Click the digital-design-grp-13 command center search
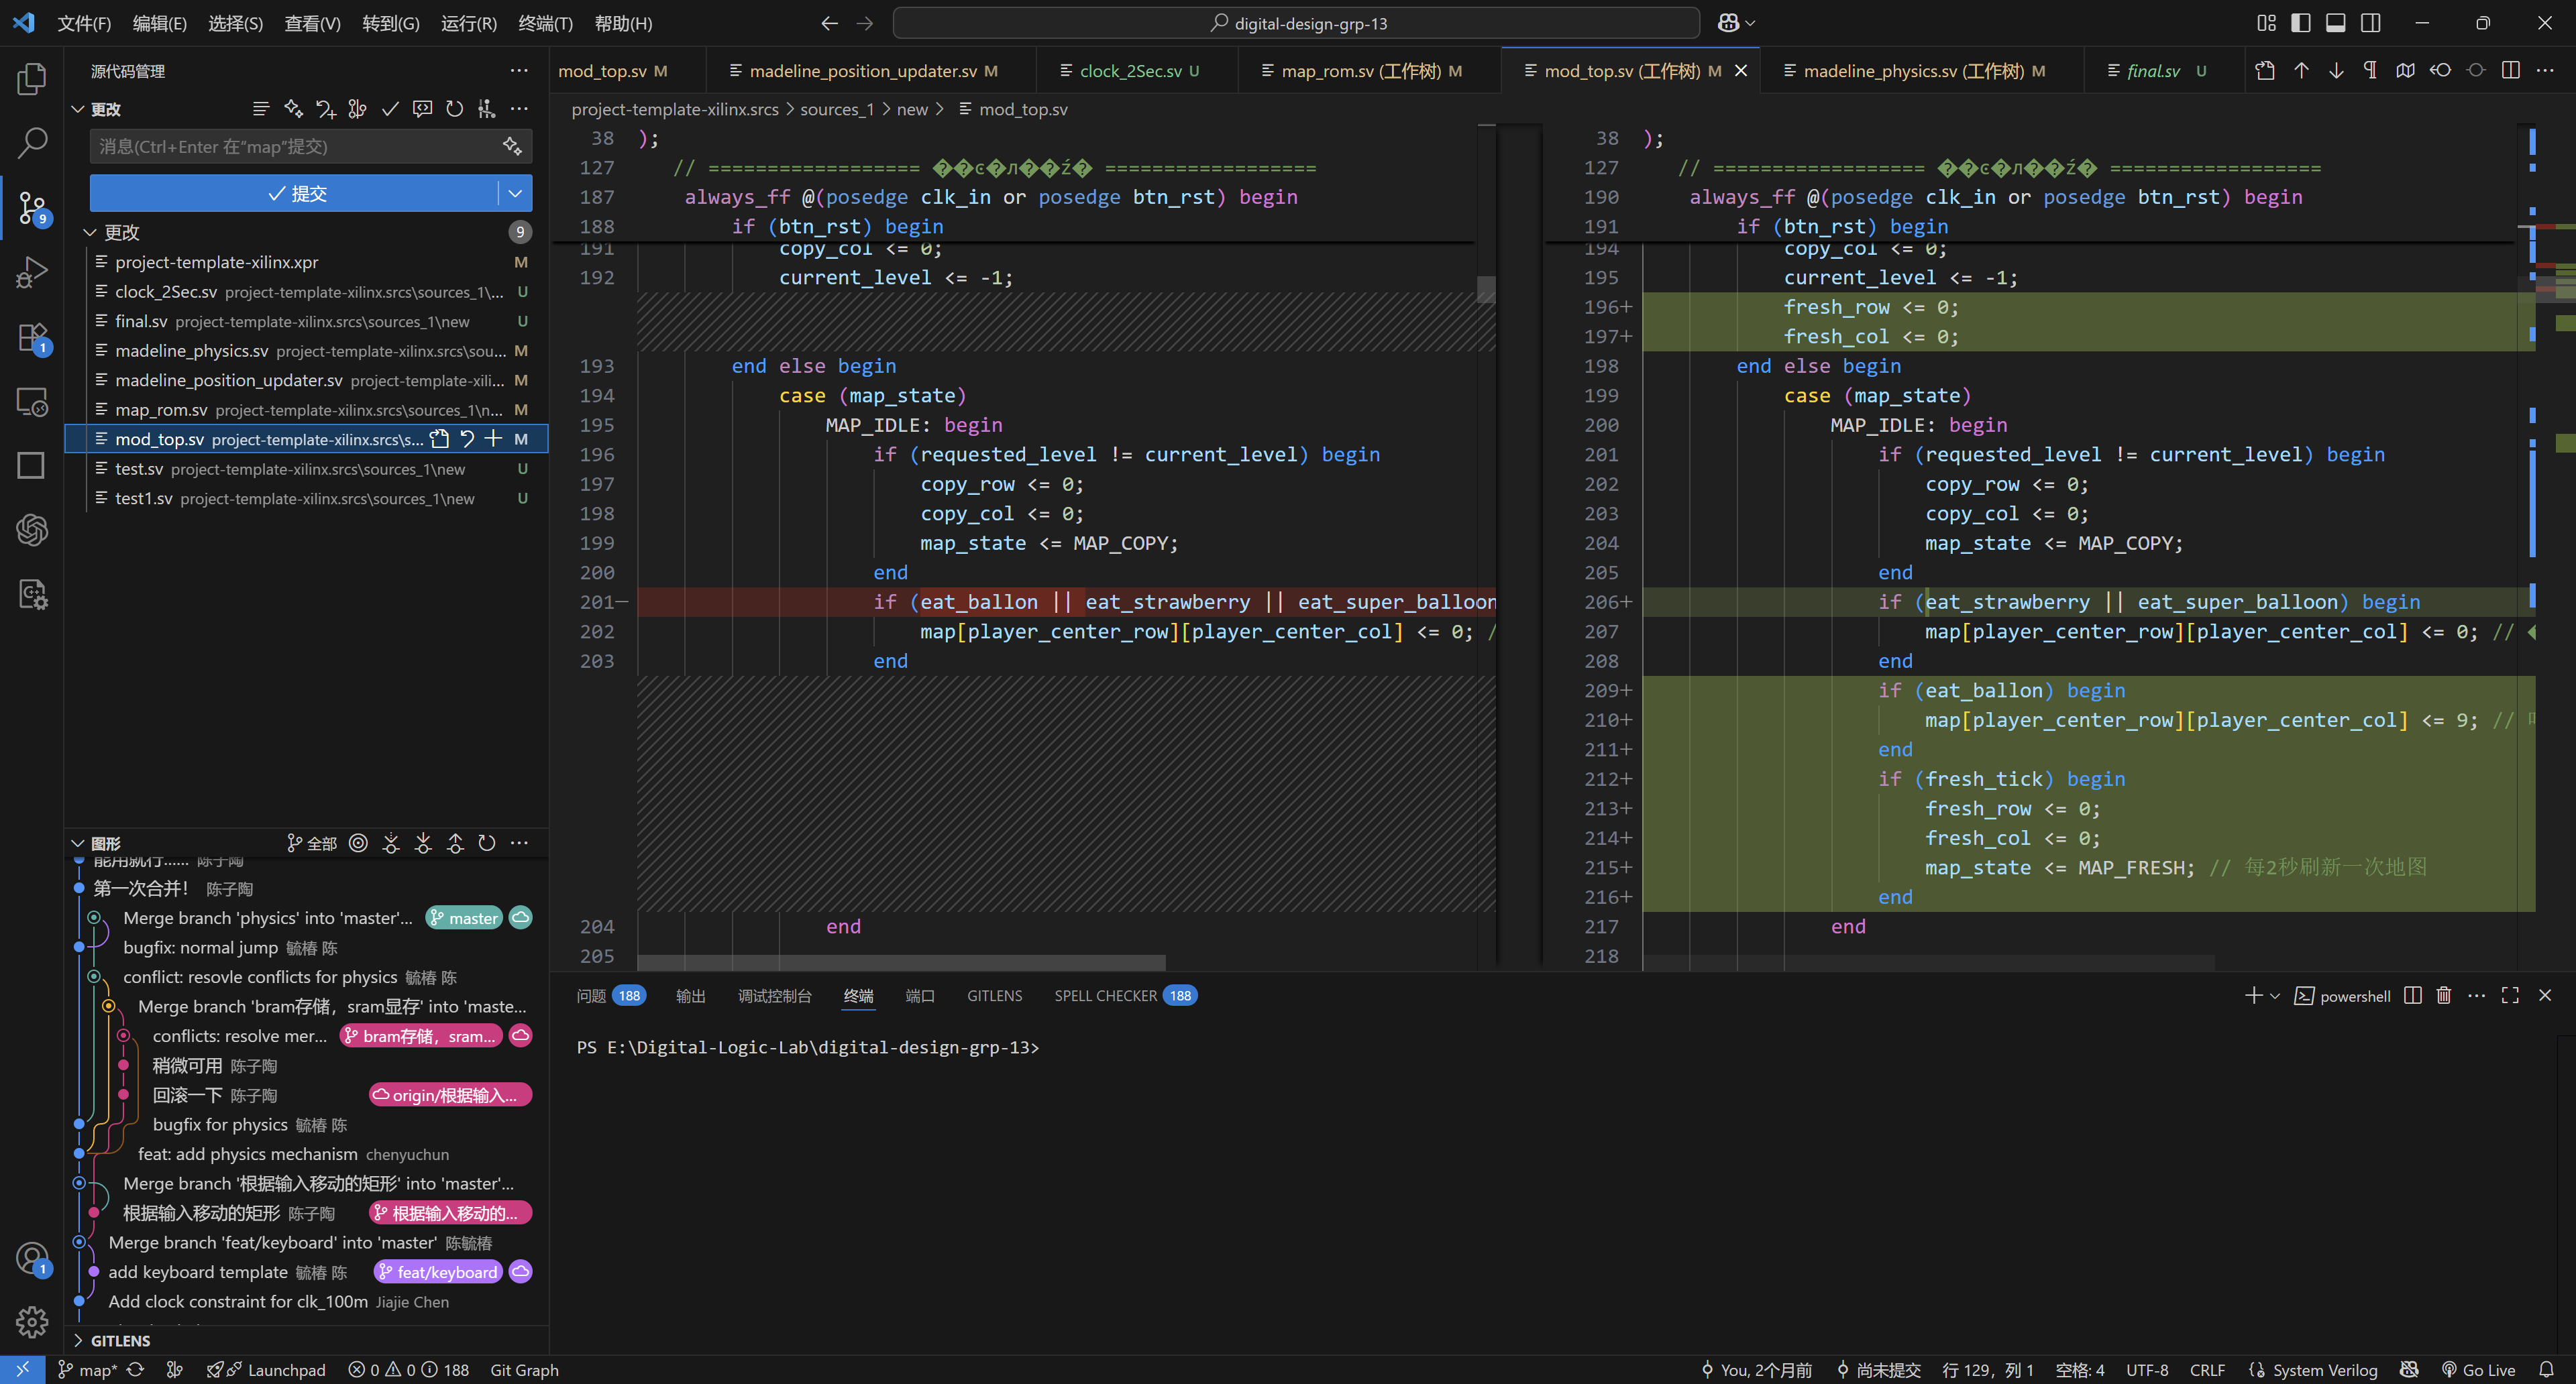Screen dimensions: 2576x1384 click(x=1296, y=23)
